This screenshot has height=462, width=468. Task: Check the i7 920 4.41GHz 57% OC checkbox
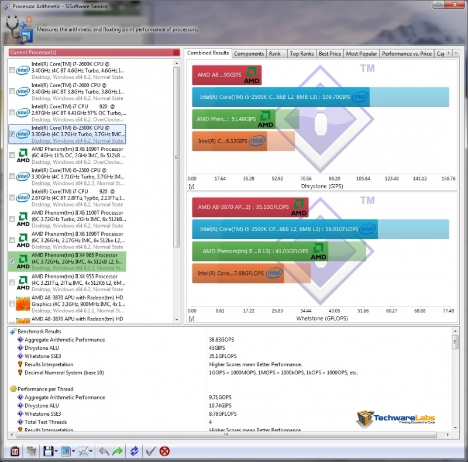(12, 112)
